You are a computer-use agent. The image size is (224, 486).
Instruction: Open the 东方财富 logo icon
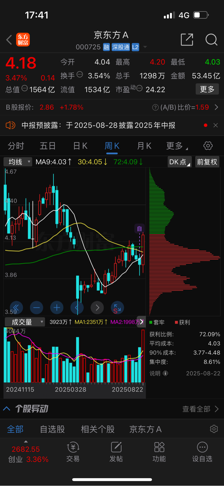point(23,40)
